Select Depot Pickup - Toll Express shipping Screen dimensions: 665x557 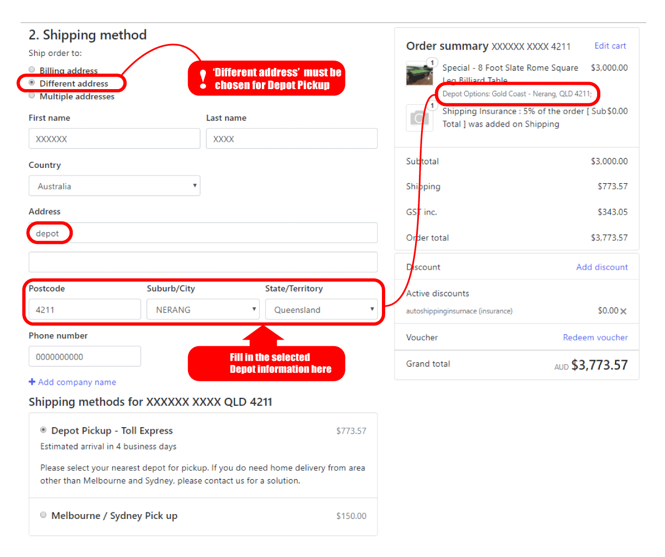(x=43, y=430)
